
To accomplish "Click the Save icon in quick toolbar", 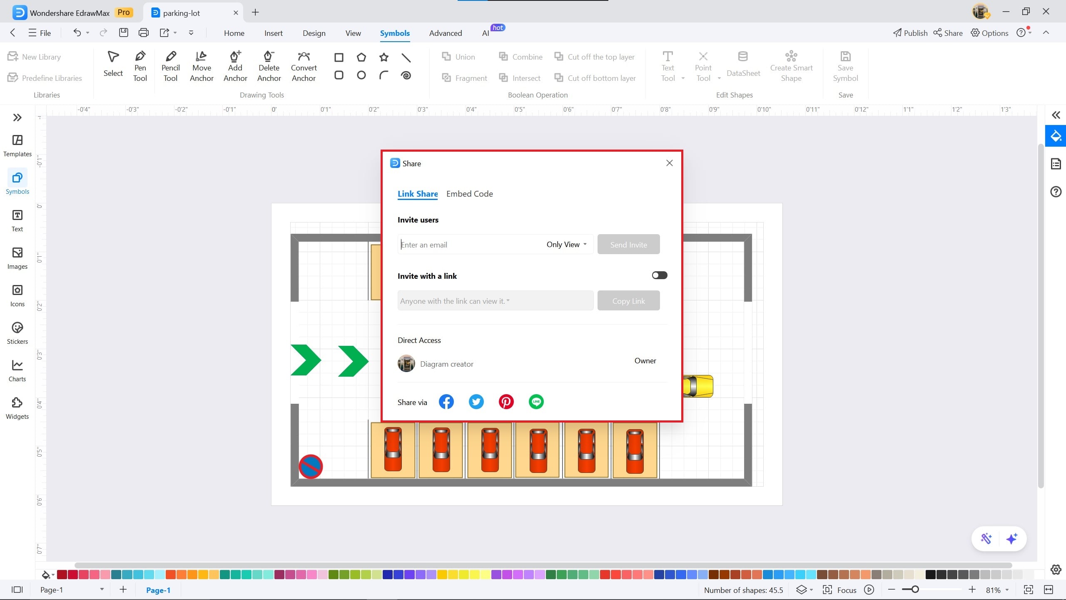I will (123, 32).
